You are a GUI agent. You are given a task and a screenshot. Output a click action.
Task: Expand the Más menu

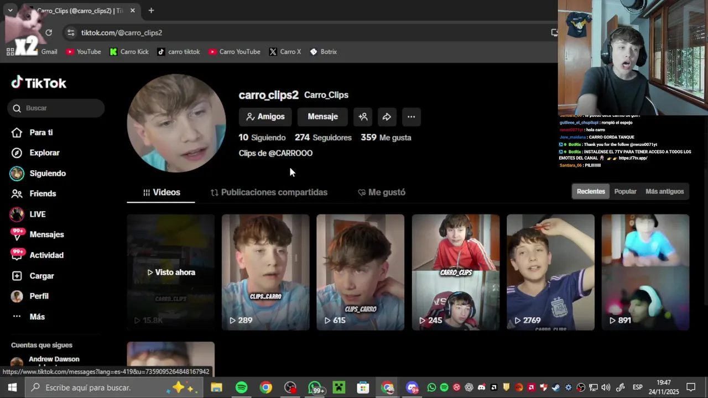tap(28, 317)
